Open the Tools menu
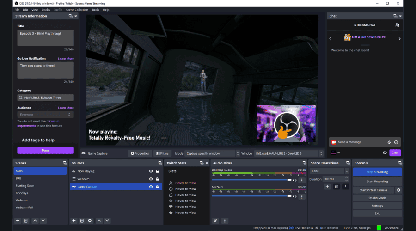Viewport: 416px width, 231px height. coord(95,10)
